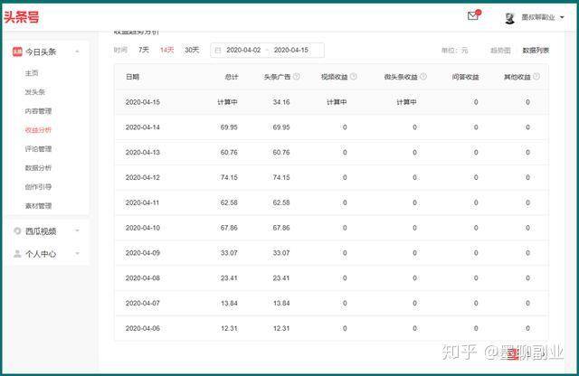Switch to 数据列表 view
This screenshot has width=579, height=376.
coord(536,51)
